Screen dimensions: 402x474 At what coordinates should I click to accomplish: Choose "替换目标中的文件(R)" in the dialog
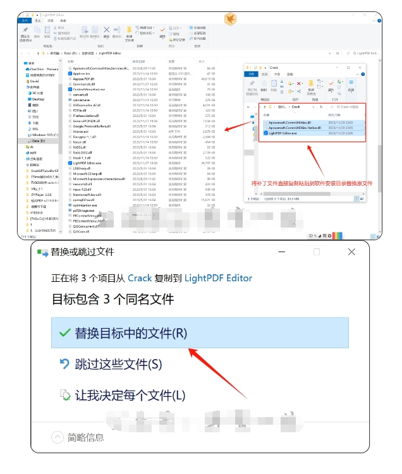coord(200,332)
